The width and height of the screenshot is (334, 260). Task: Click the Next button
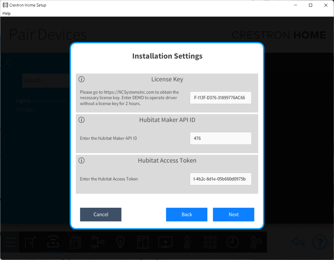pos(233,214)
